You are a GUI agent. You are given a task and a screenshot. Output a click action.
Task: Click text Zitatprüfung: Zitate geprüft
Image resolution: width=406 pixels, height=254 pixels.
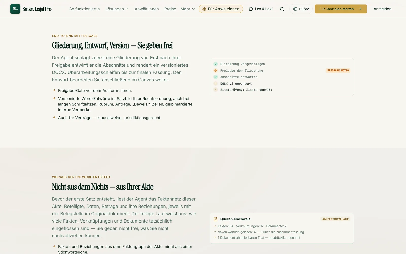pyautogui.click(x=246, y=90)
